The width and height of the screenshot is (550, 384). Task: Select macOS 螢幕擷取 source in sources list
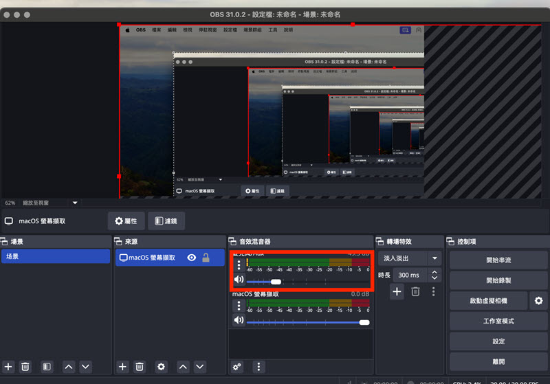click(x=170, y=258)
